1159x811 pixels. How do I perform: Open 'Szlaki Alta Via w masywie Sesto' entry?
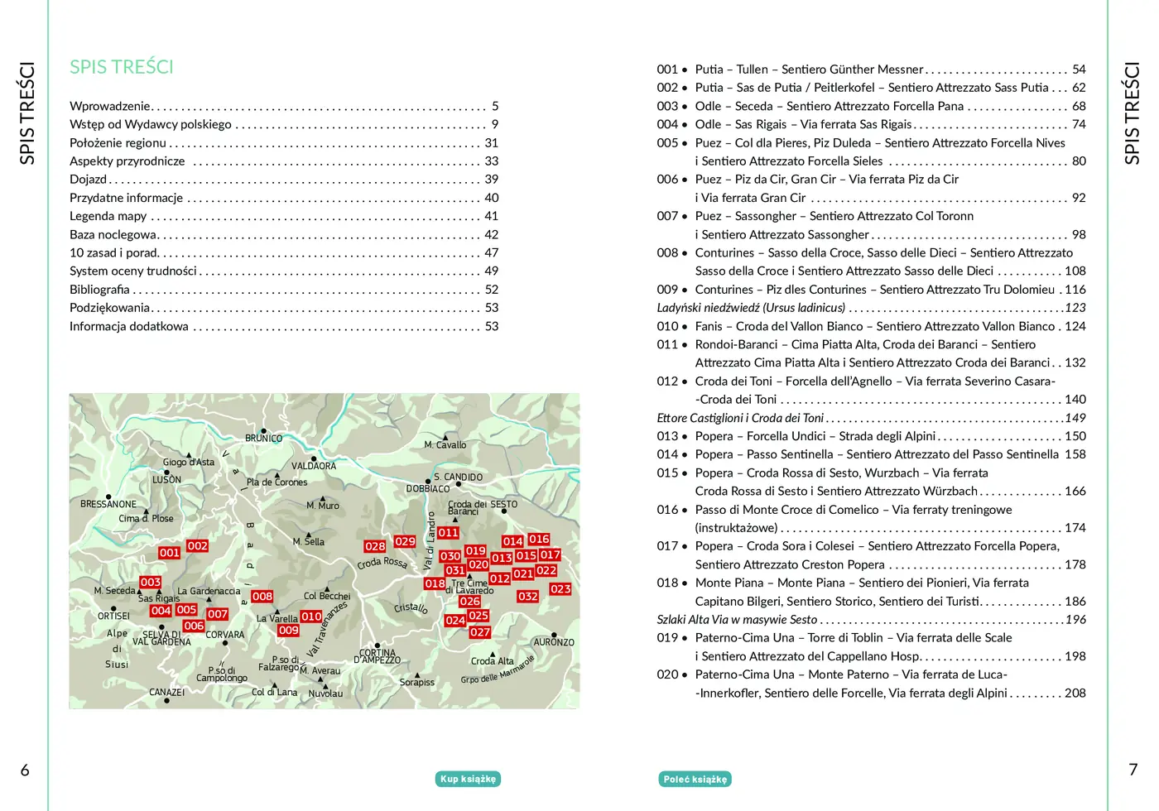(872, 620)
